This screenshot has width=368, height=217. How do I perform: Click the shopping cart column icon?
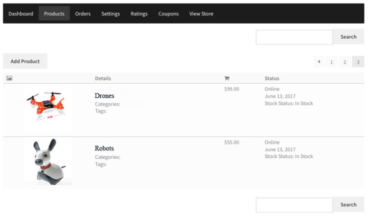click(227, 78)
